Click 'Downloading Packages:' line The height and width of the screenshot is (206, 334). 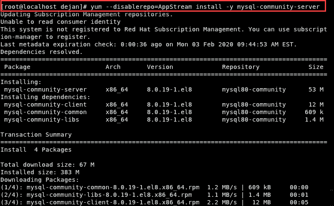point(40,180)
